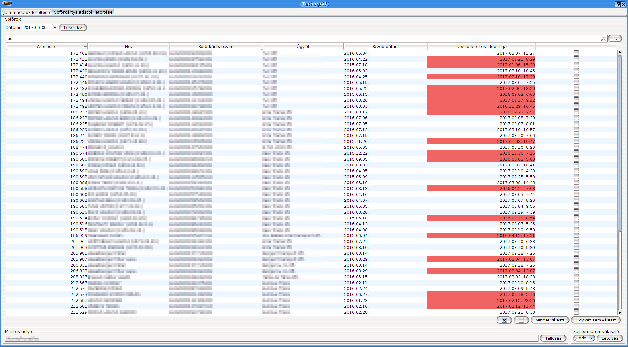
Task: Open the Dátum date picker dropdown
Action: click(55, 28)
